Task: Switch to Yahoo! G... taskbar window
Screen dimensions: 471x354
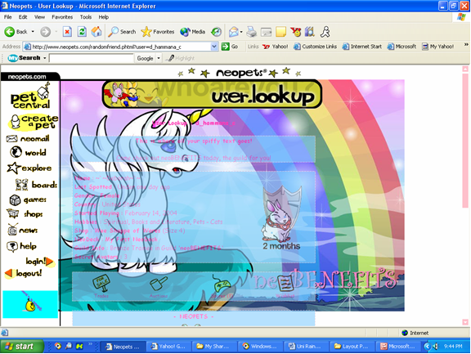Action: tap(169, 346)
